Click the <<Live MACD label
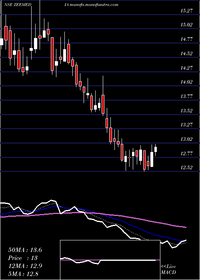The image size is (200, 280). point(168,269)
